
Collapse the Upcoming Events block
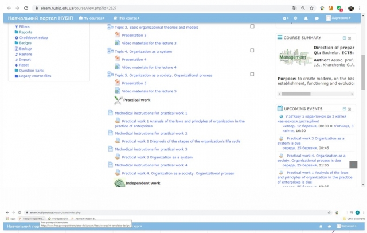344,109
